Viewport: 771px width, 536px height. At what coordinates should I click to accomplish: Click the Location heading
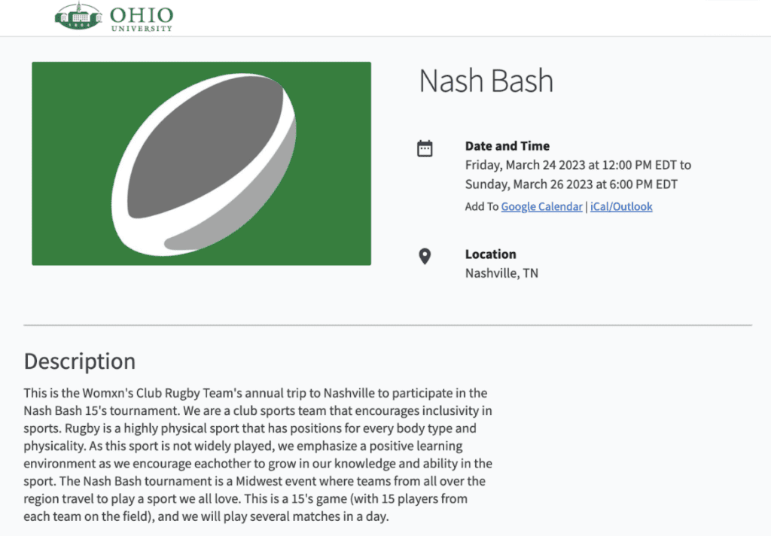click(490, 254)
